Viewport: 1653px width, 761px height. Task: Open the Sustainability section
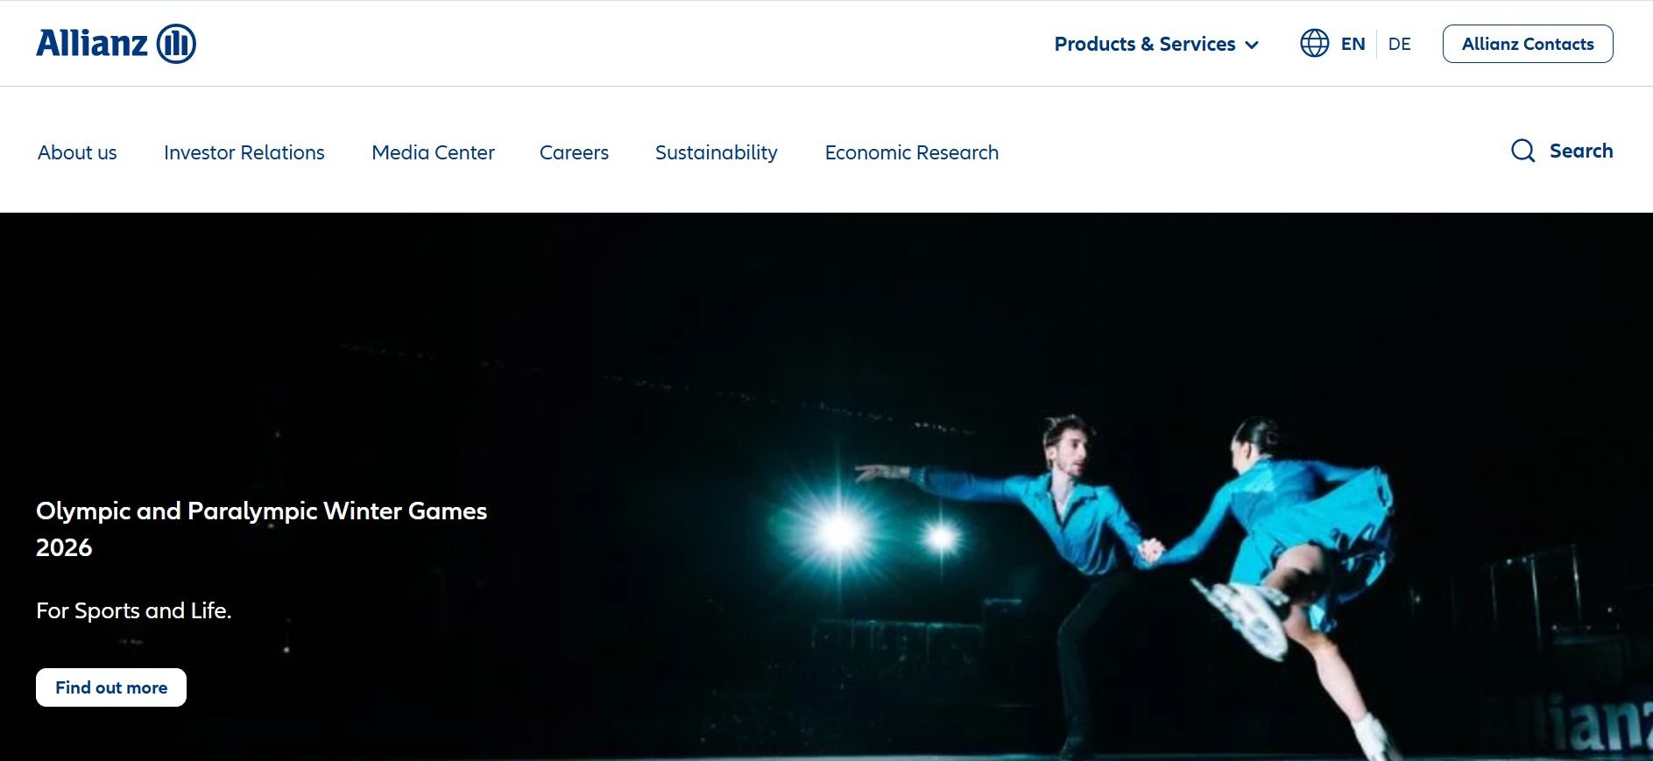tap(716, 153)
